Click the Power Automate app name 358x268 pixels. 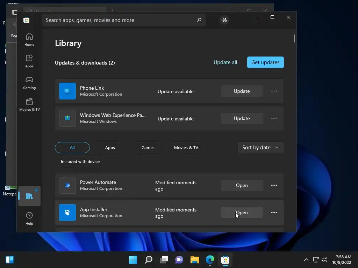coord(98,182)
